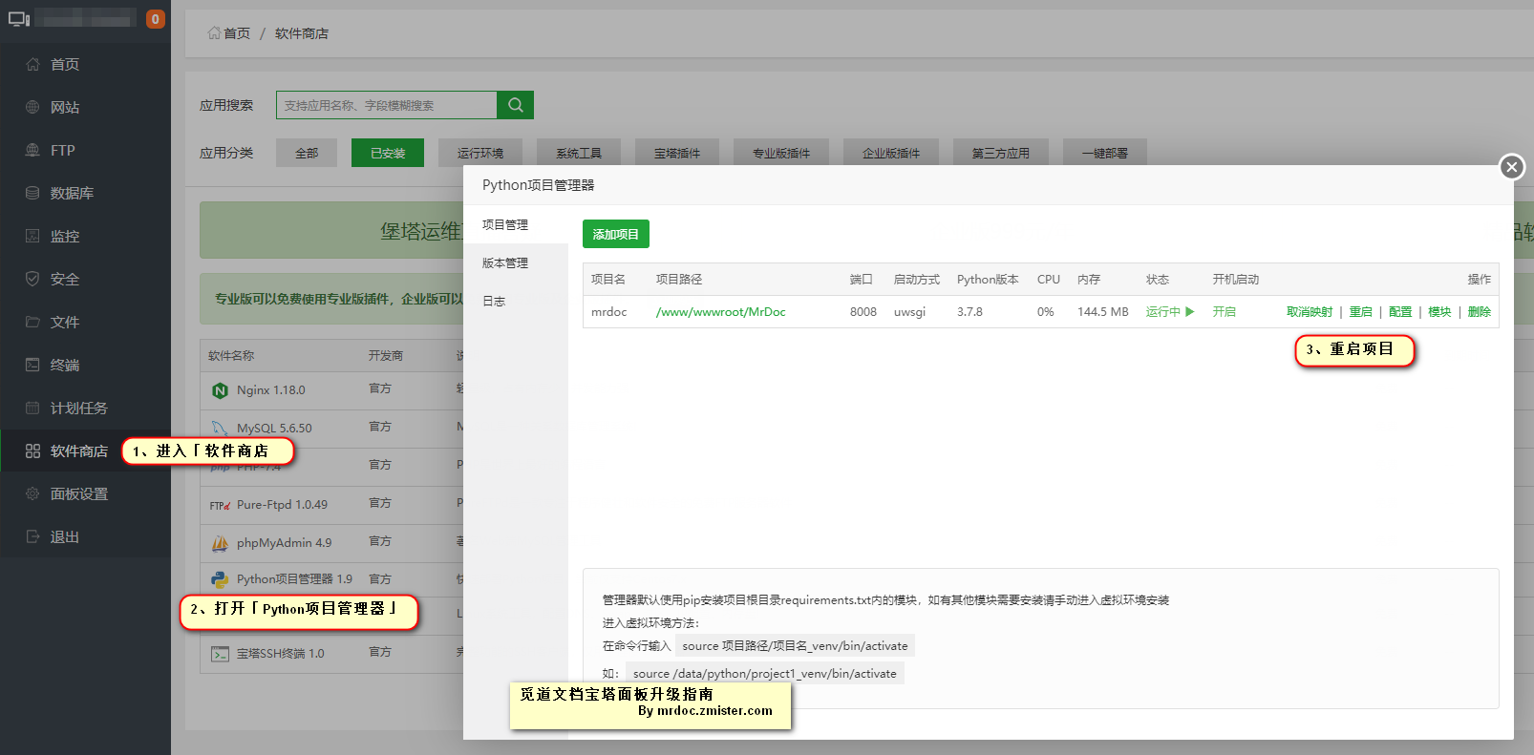The height and width of the screenshot is (755, 1534).
Task: Click the application search input field
Action: click(x=386, y=105)
